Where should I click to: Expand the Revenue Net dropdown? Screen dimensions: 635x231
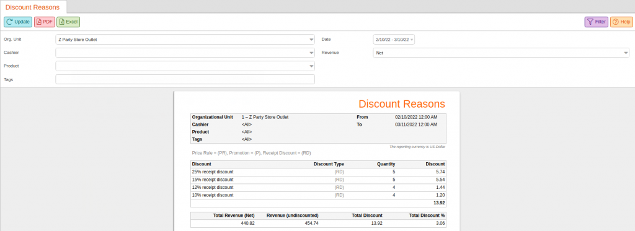(501, 53)
